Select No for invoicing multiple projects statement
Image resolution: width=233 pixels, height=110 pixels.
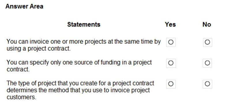click(207, 42)
